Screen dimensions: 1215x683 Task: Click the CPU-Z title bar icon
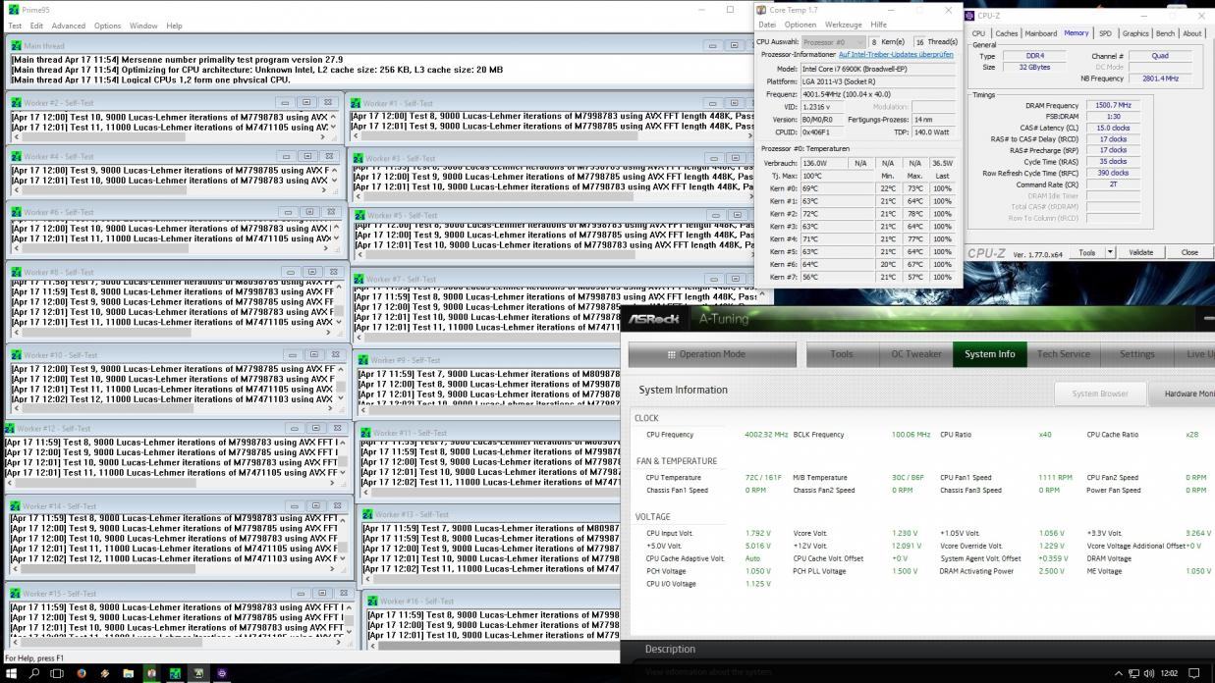click(x=970, y=16)
